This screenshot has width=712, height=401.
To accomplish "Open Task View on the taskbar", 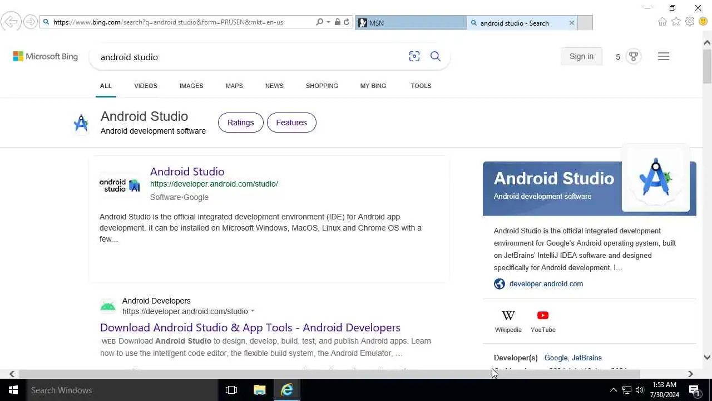I will pos(231,390).
